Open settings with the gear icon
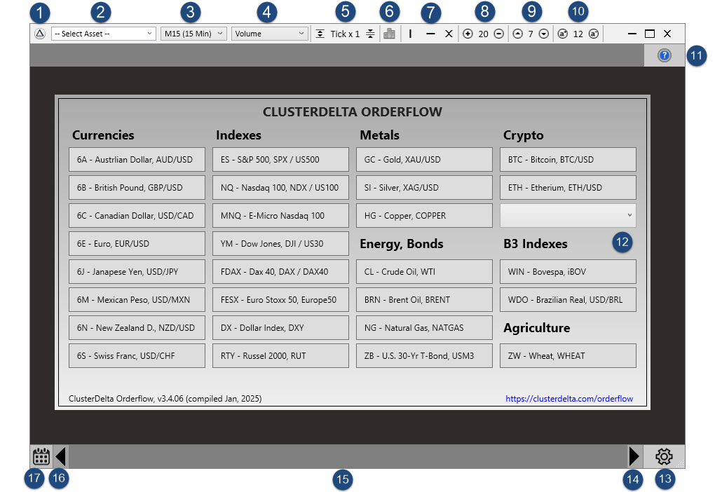 [664, 456]
